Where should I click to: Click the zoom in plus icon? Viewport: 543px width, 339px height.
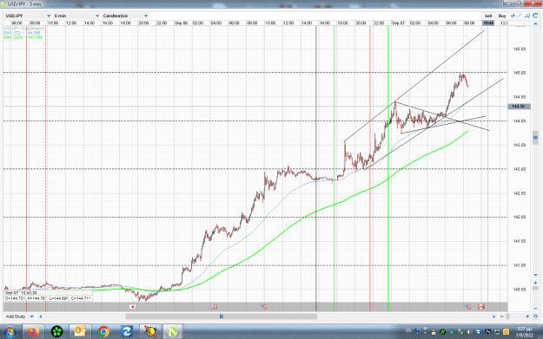[x=527, y=316]
